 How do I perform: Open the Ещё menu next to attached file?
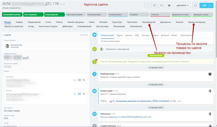pos(179,101)
